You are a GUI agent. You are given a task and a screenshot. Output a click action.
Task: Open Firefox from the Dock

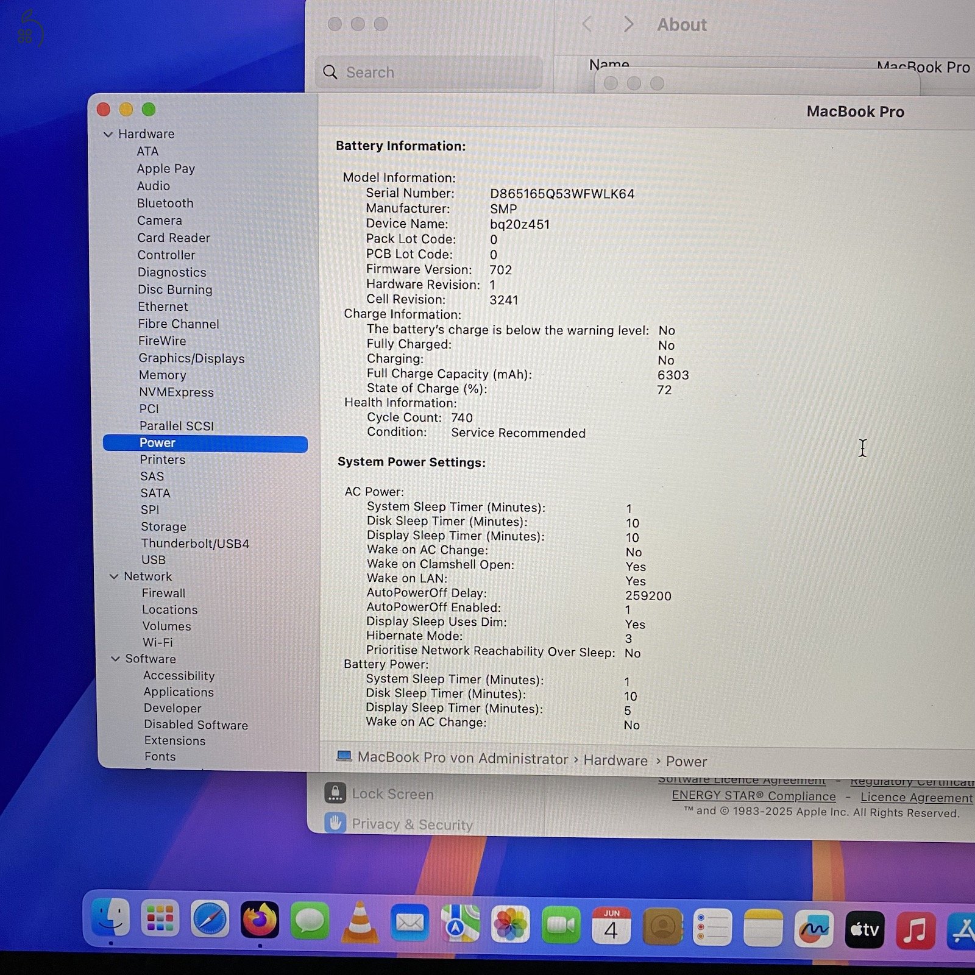[x=260, y=920]
